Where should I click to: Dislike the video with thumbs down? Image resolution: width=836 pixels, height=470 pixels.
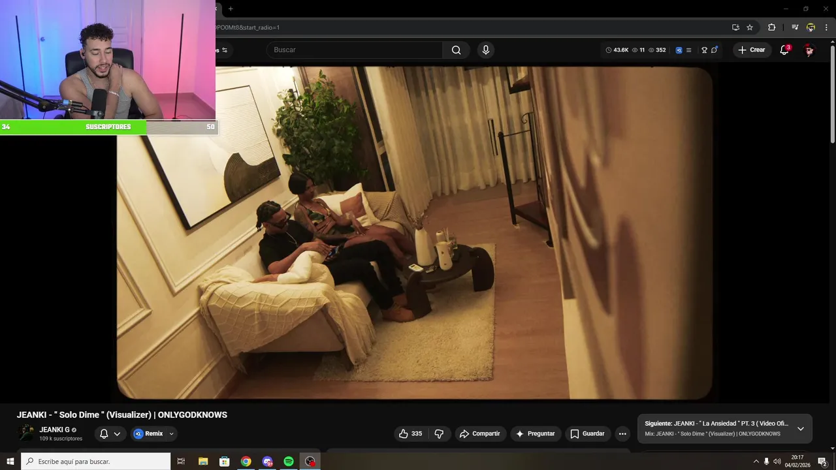coord(439,433)
